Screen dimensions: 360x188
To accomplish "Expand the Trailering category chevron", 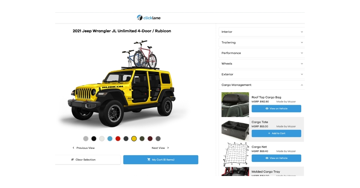I will 302,43.
